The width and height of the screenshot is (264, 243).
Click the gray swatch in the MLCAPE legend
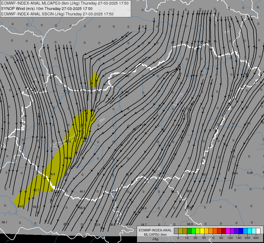pyautogui.click(x=176, y=231)
